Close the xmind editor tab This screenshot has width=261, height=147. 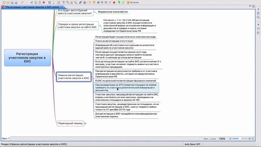tap(62, 7)
